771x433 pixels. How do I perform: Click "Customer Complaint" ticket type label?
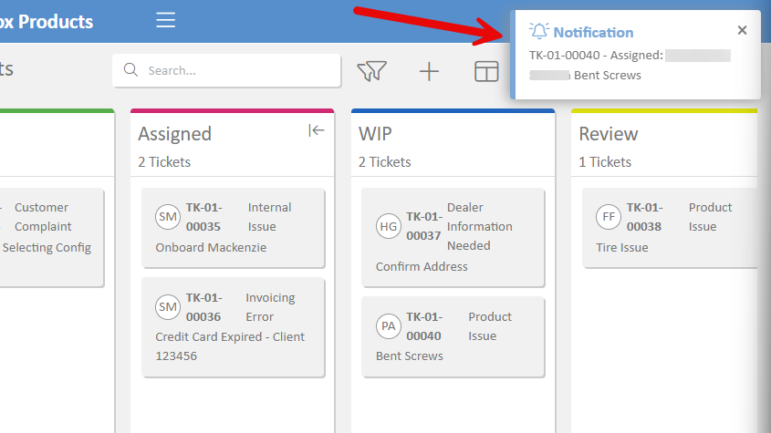pyautogui.click(x=43, y=217)
